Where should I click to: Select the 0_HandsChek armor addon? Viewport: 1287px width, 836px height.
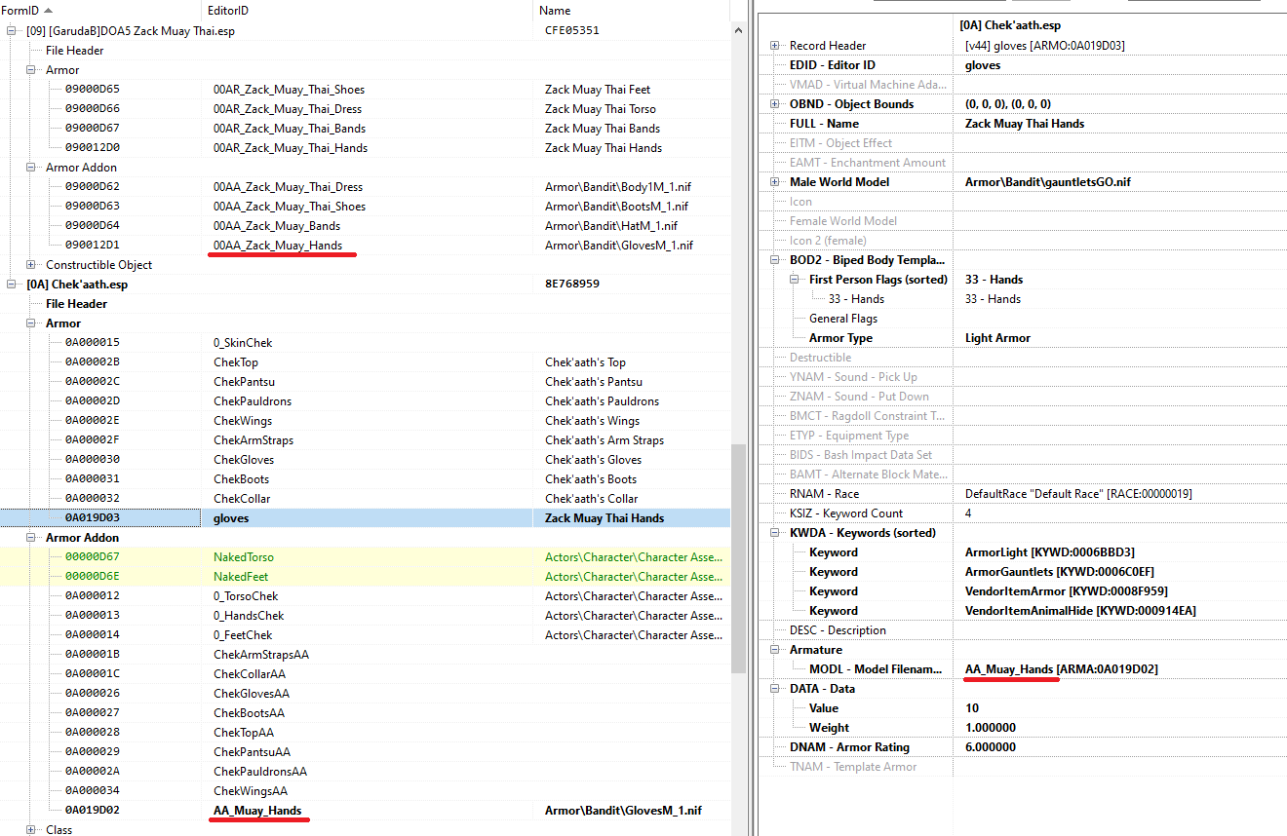tap(365, 616)
